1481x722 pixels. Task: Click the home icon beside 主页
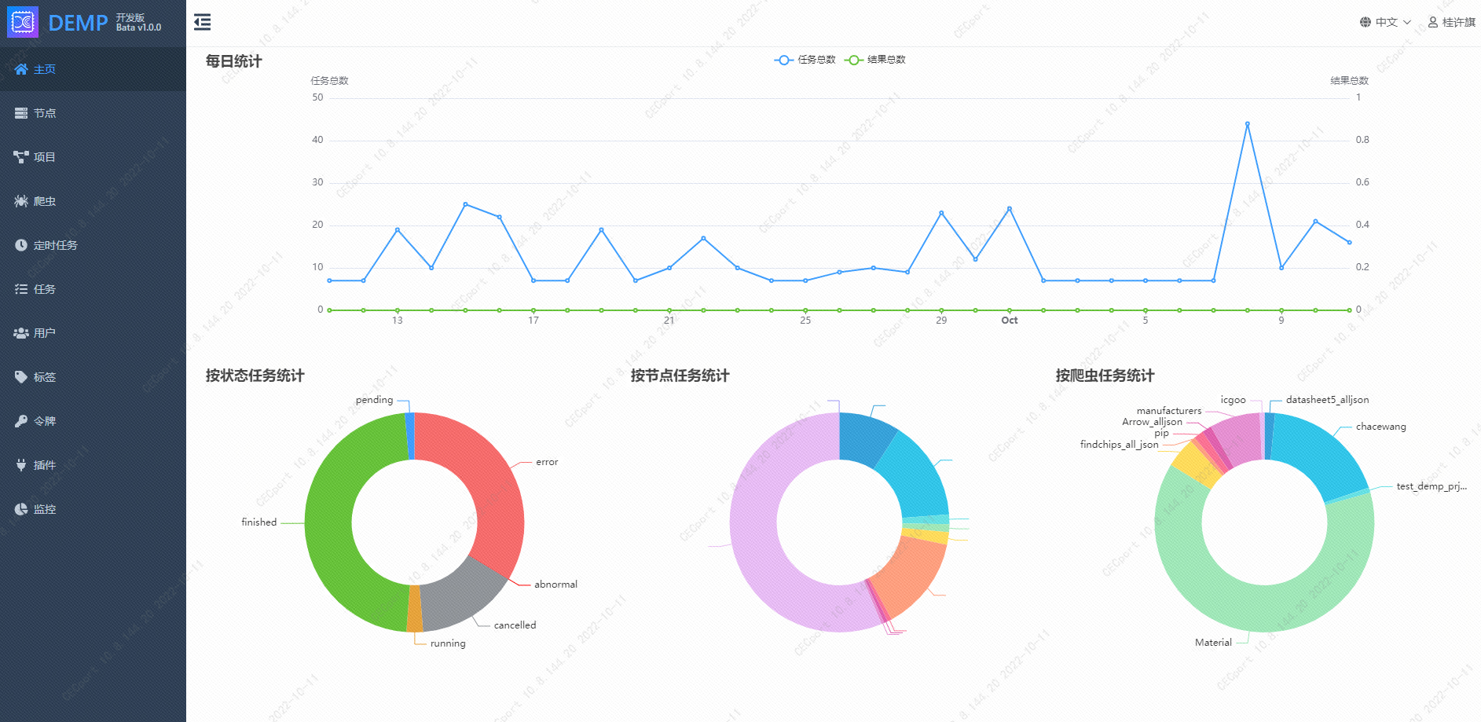coord(21,69)
